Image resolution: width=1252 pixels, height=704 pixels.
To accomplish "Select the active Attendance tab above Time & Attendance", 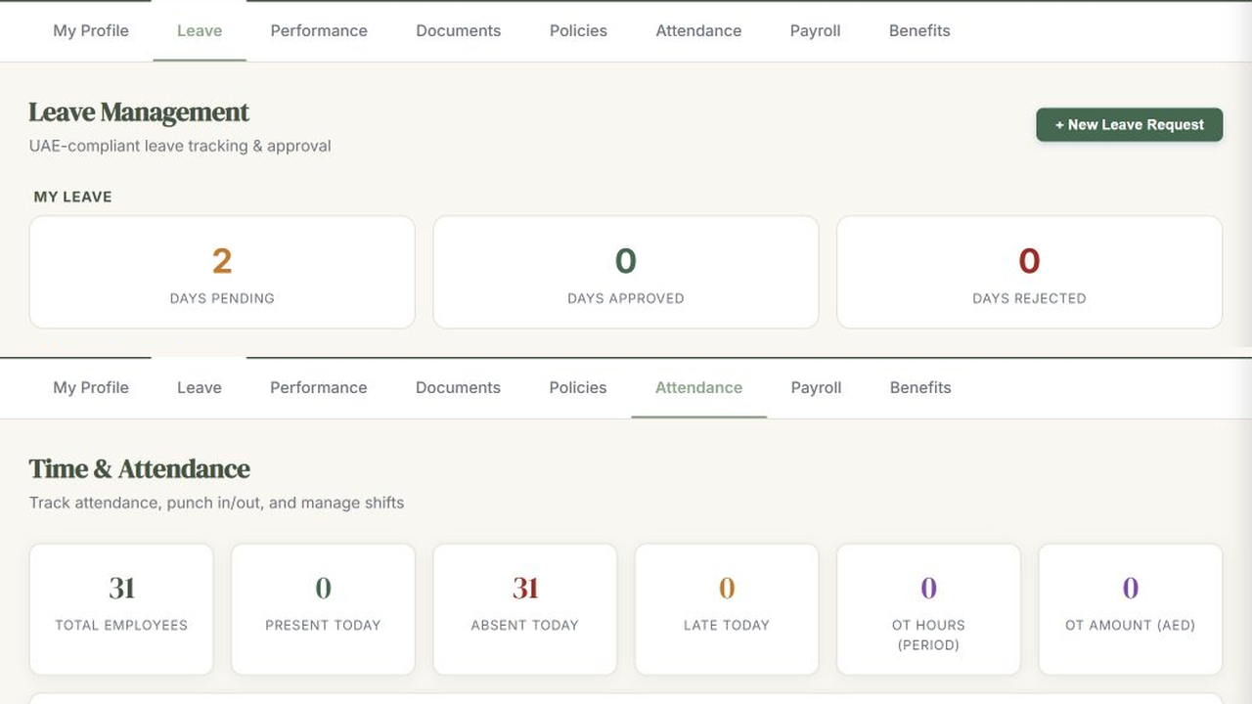I will coord(698,387).
